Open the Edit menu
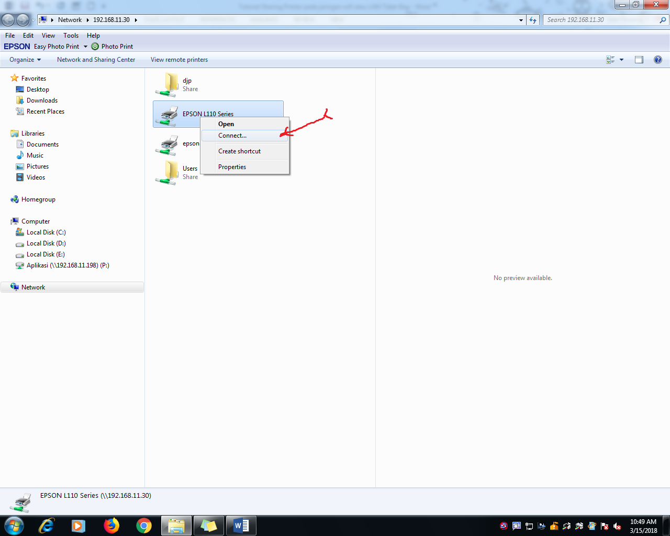 tap(28, 36)
